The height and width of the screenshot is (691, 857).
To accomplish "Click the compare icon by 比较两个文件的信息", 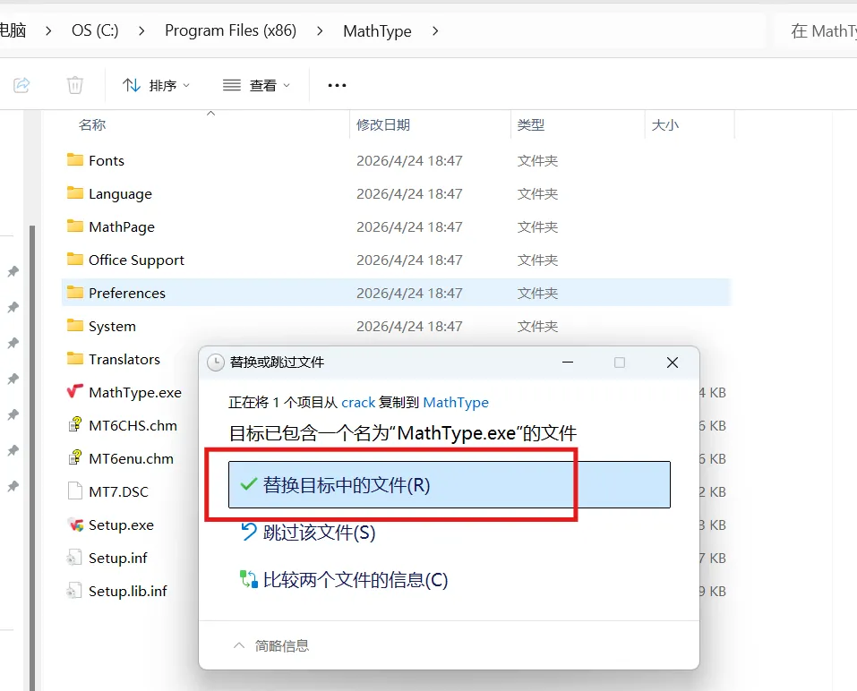I will tap(249, 579).
